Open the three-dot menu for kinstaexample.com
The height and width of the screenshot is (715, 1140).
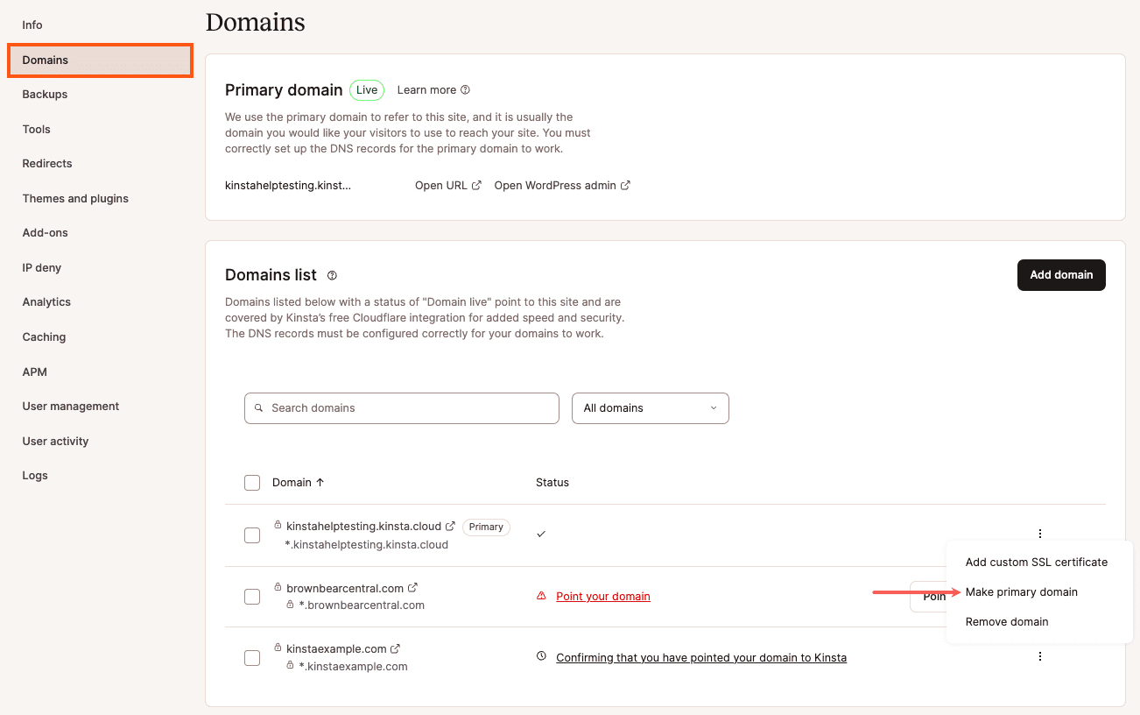point(1039,655)
